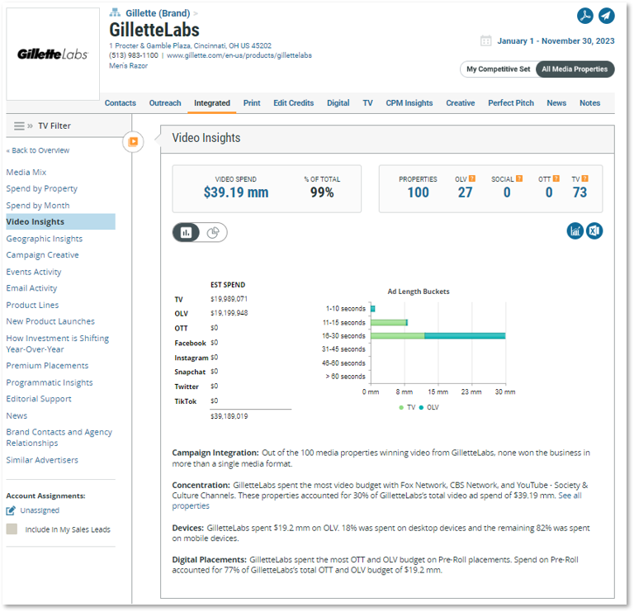Image resolution: width=634 pixels, height=612 pixels.
Task: Open Media Mix in sidebar
Action: (26, 173)
